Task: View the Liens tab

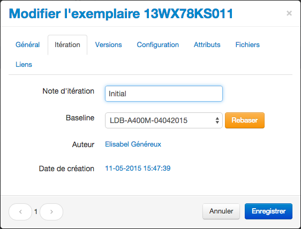Action: [x=24, y=64]
